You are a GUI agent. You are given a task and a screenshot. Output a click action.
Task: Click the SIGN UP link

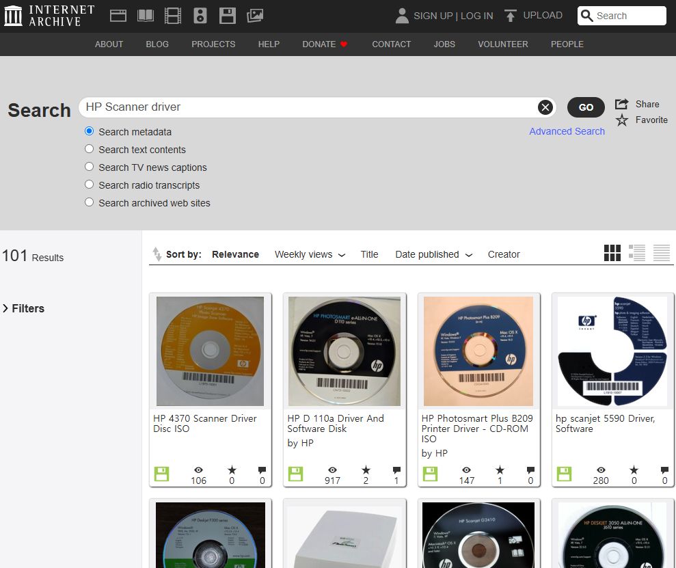click(433, 16)
